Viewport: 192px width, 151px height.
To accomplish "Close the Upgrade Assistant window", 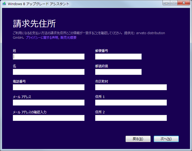I will [184, 3].
